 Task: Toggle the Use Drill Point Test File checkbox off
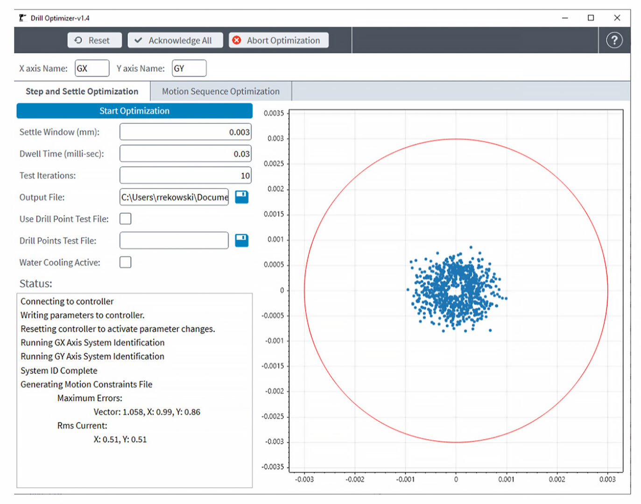(x=125, y=218)
